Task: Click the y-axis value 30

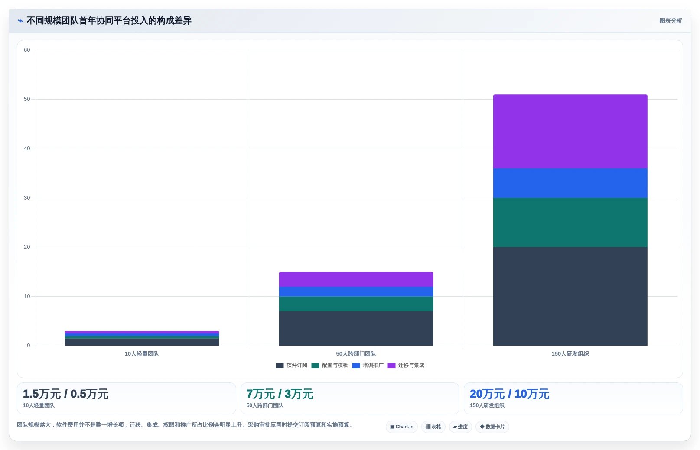Action: tap(27, 198)
